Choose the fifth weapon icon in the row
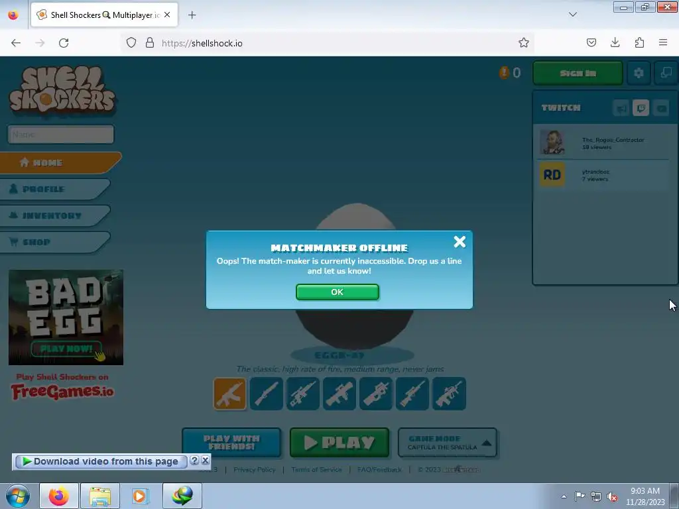Screen dimensions: 679x509 [x=376, y=394]
